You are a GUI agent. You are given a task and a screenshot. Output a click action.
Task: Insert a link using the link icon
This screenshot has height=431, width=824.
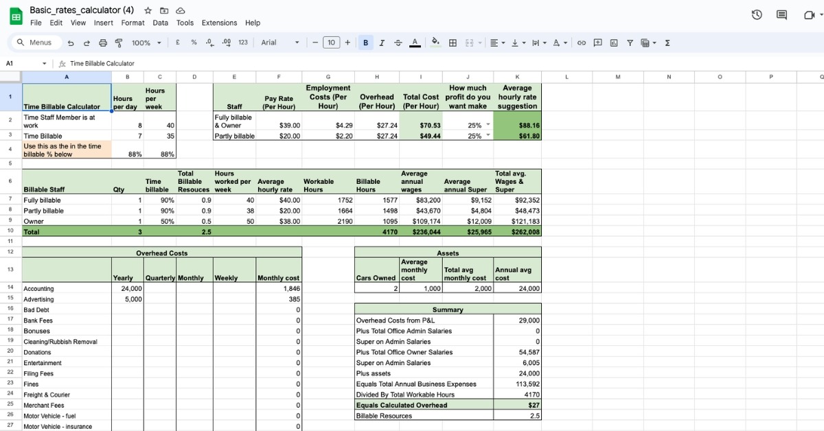[x=582, y=43]
